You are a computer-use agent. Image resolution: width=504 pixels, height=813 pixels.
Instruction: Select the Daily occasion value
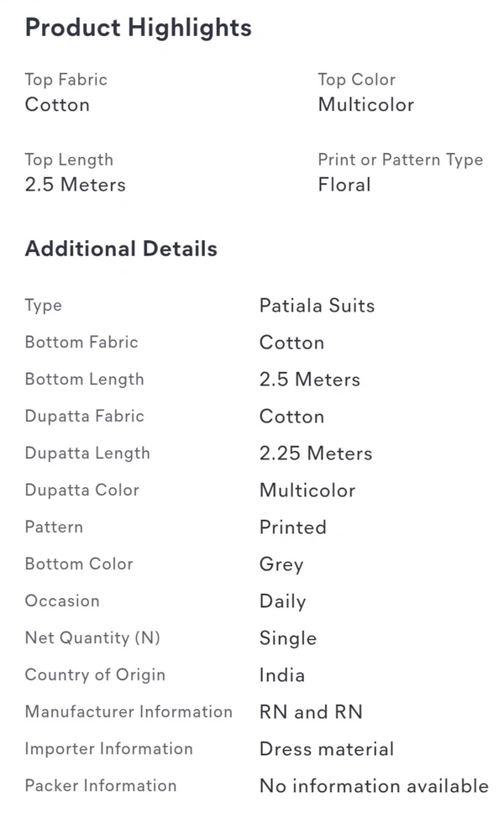tap(282, 601)
